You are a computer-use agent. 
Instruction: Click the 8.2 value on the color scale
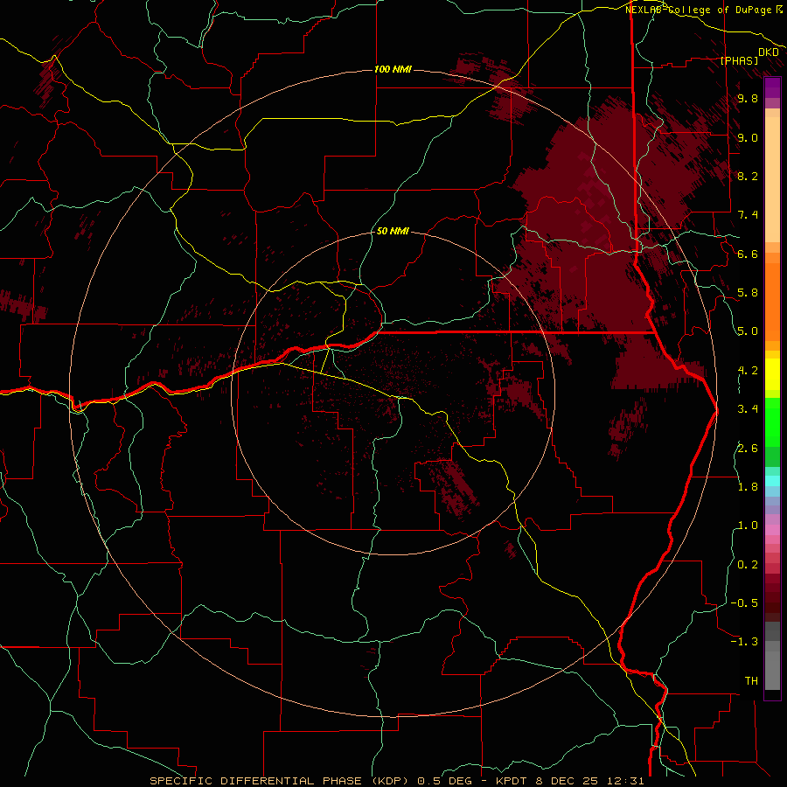tap(748, 176)
